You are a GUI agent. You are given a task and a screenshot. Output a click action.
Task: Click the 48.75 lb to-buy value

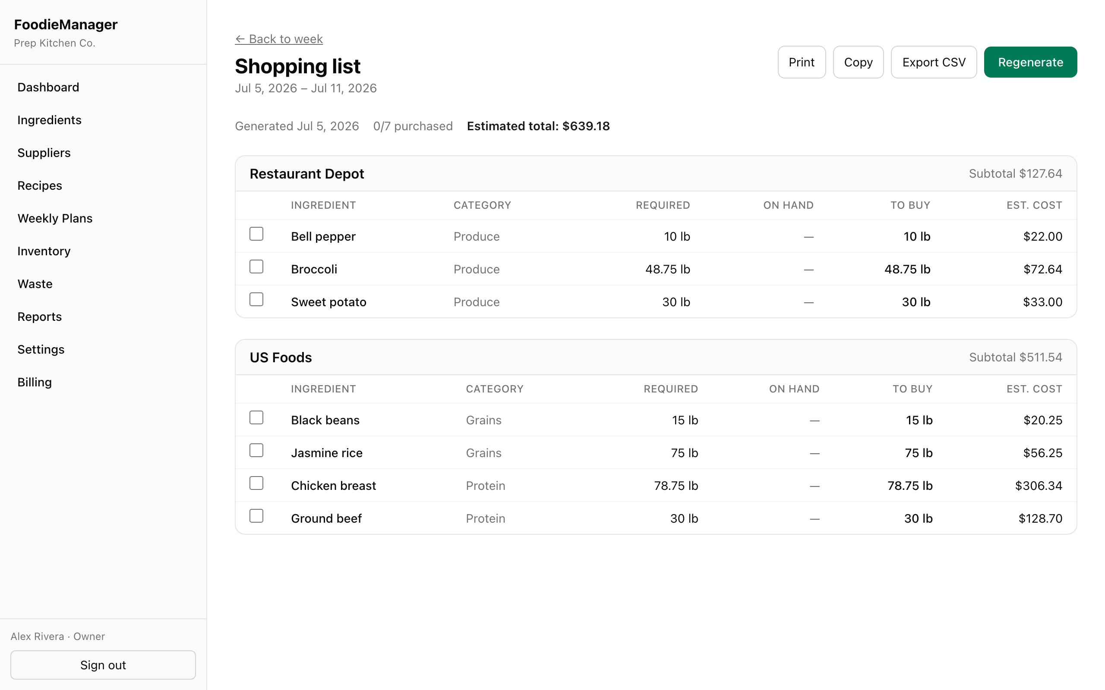pos(907,269)
